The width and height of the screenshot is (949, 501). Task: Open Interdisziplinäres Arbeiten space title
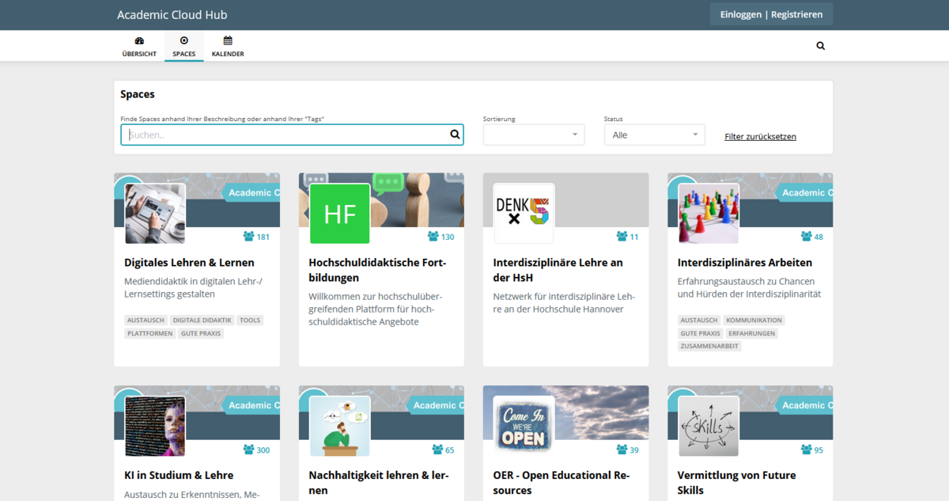point(745,263)
